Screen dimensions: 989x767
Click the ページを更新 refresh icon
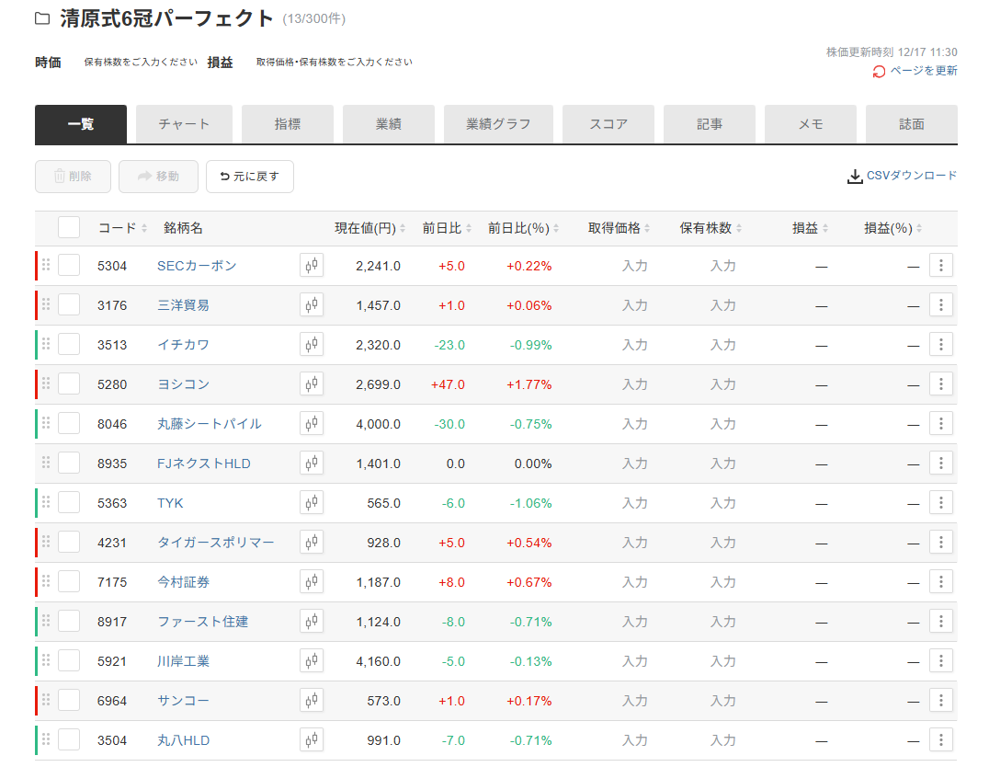pos(879,72)
